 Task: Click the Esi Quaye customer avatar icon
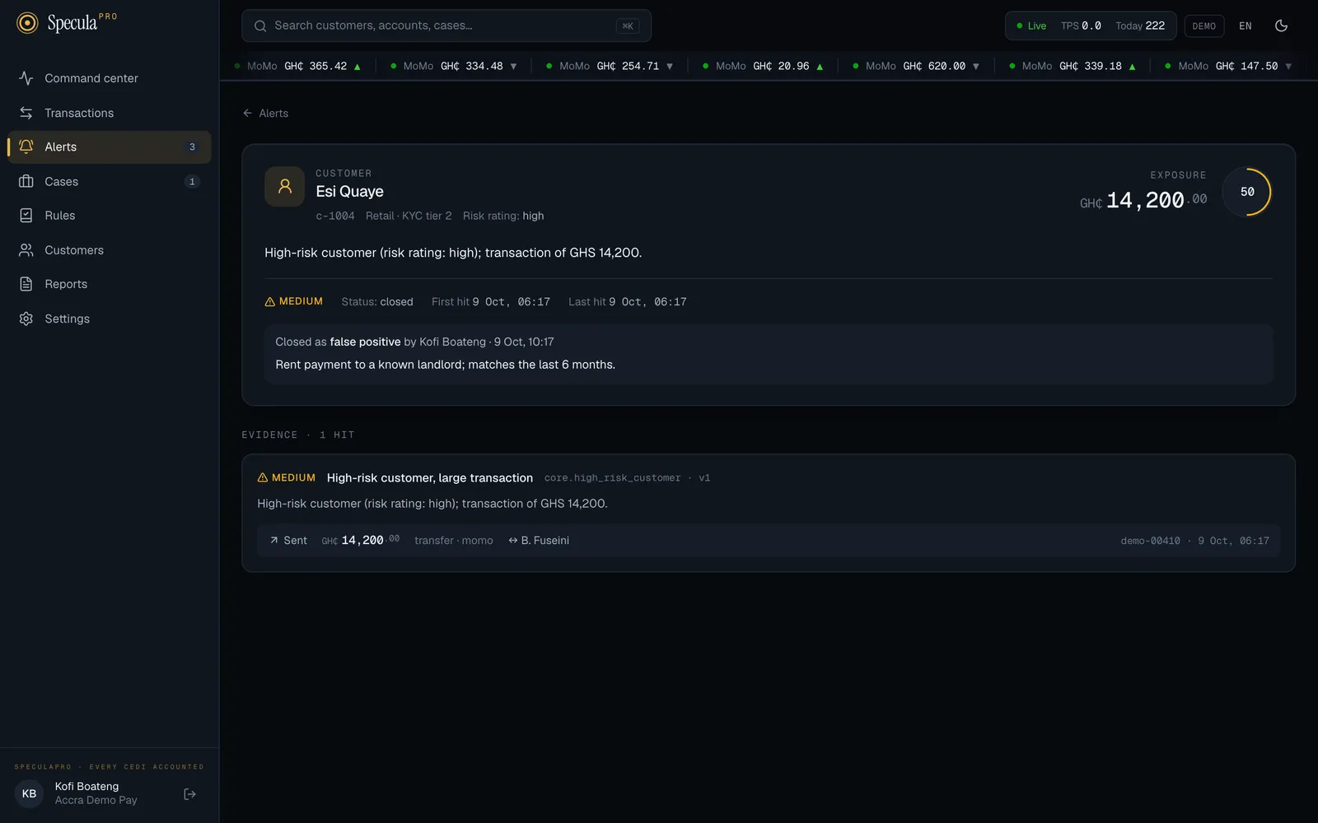pyautogui.click(x=285, y=187)
